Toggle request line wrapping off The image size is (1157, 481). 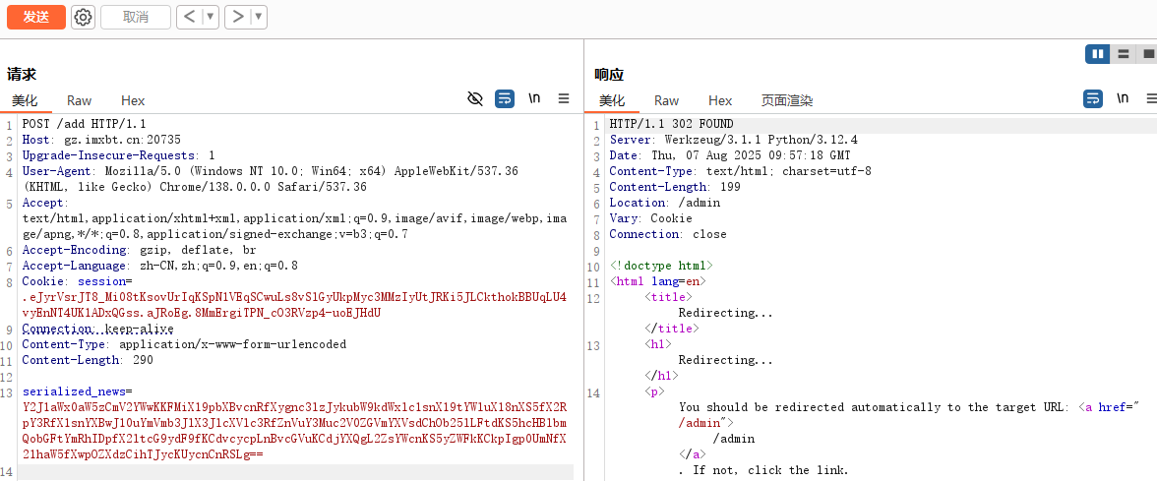point(505,98)
